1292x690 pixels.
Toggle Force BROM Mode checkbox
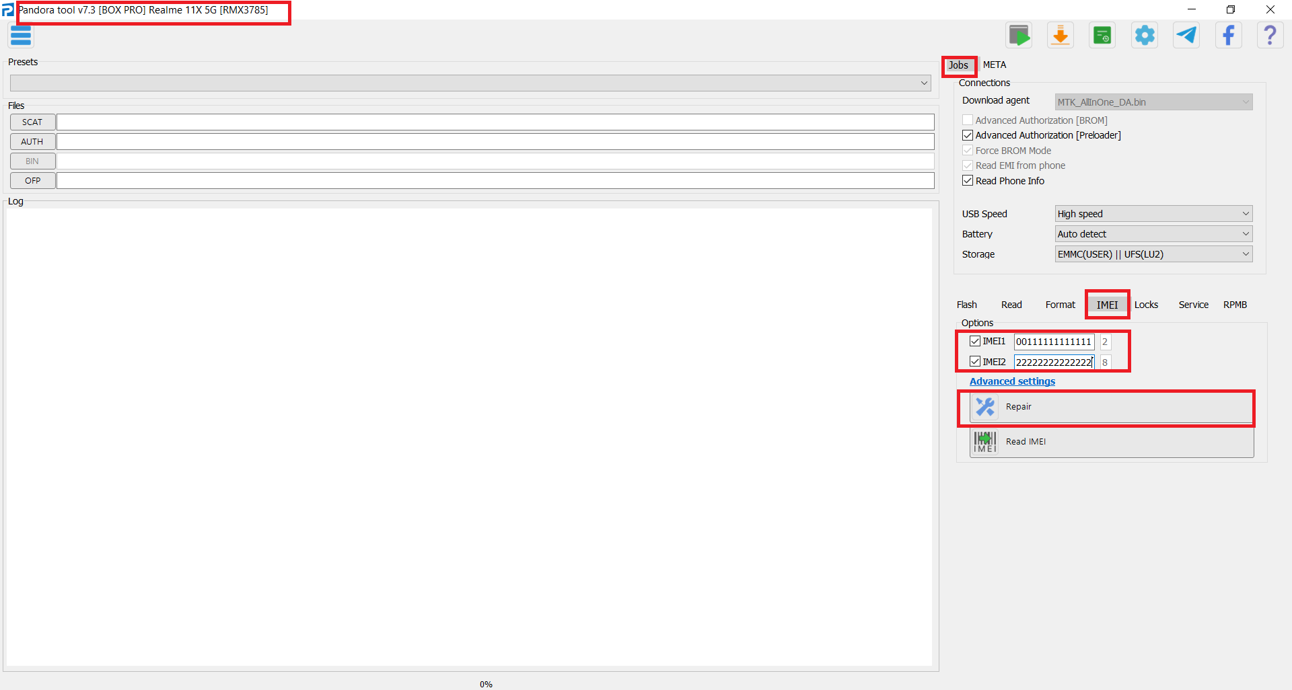coord(968,151)
